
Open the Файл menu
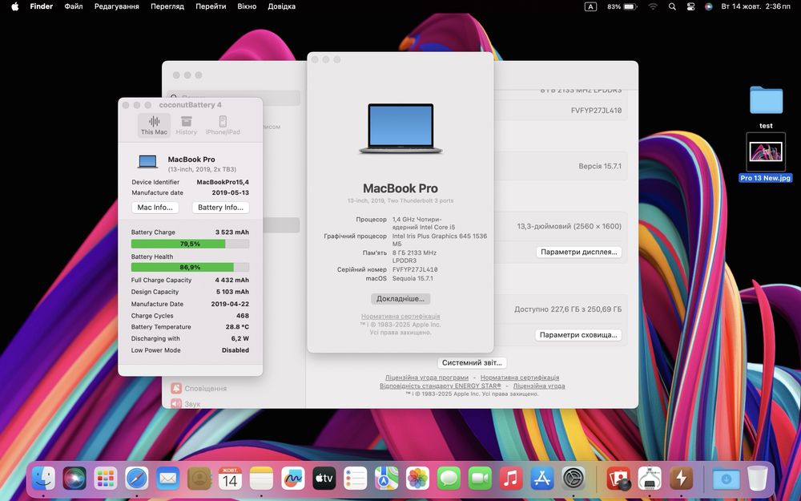[x=74, y=6]
